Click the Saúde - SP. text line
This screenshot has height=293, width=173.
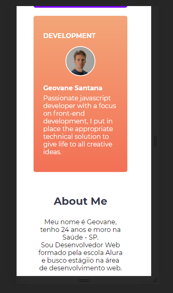(x=80, y=237)
